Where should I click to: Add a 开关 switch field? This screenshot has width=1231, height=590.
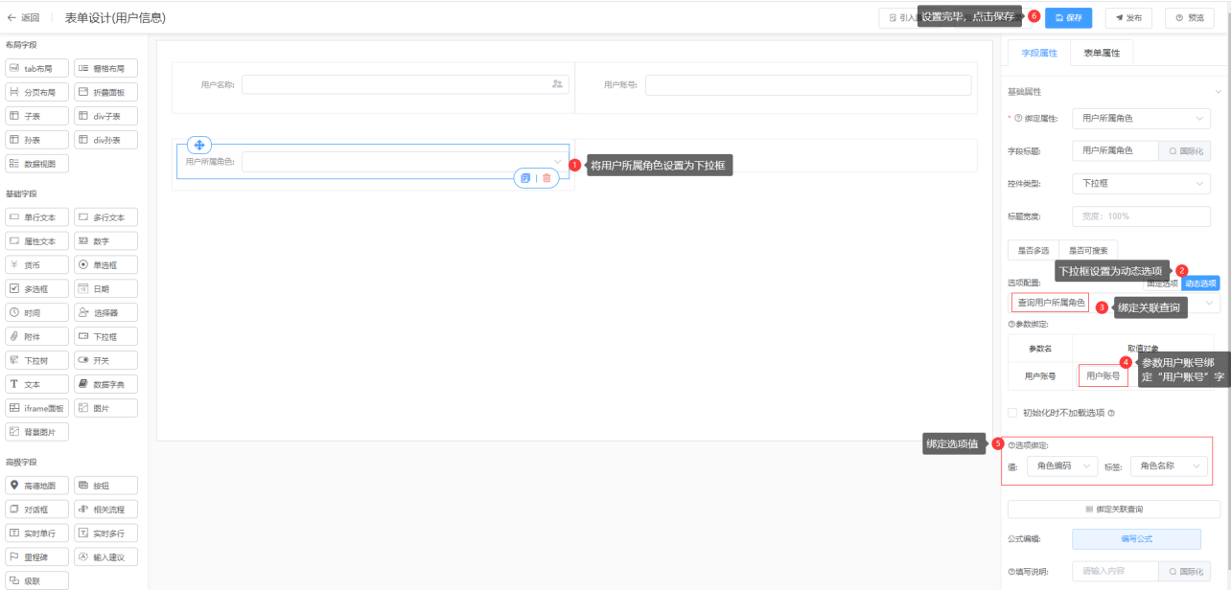click(105, 360)
